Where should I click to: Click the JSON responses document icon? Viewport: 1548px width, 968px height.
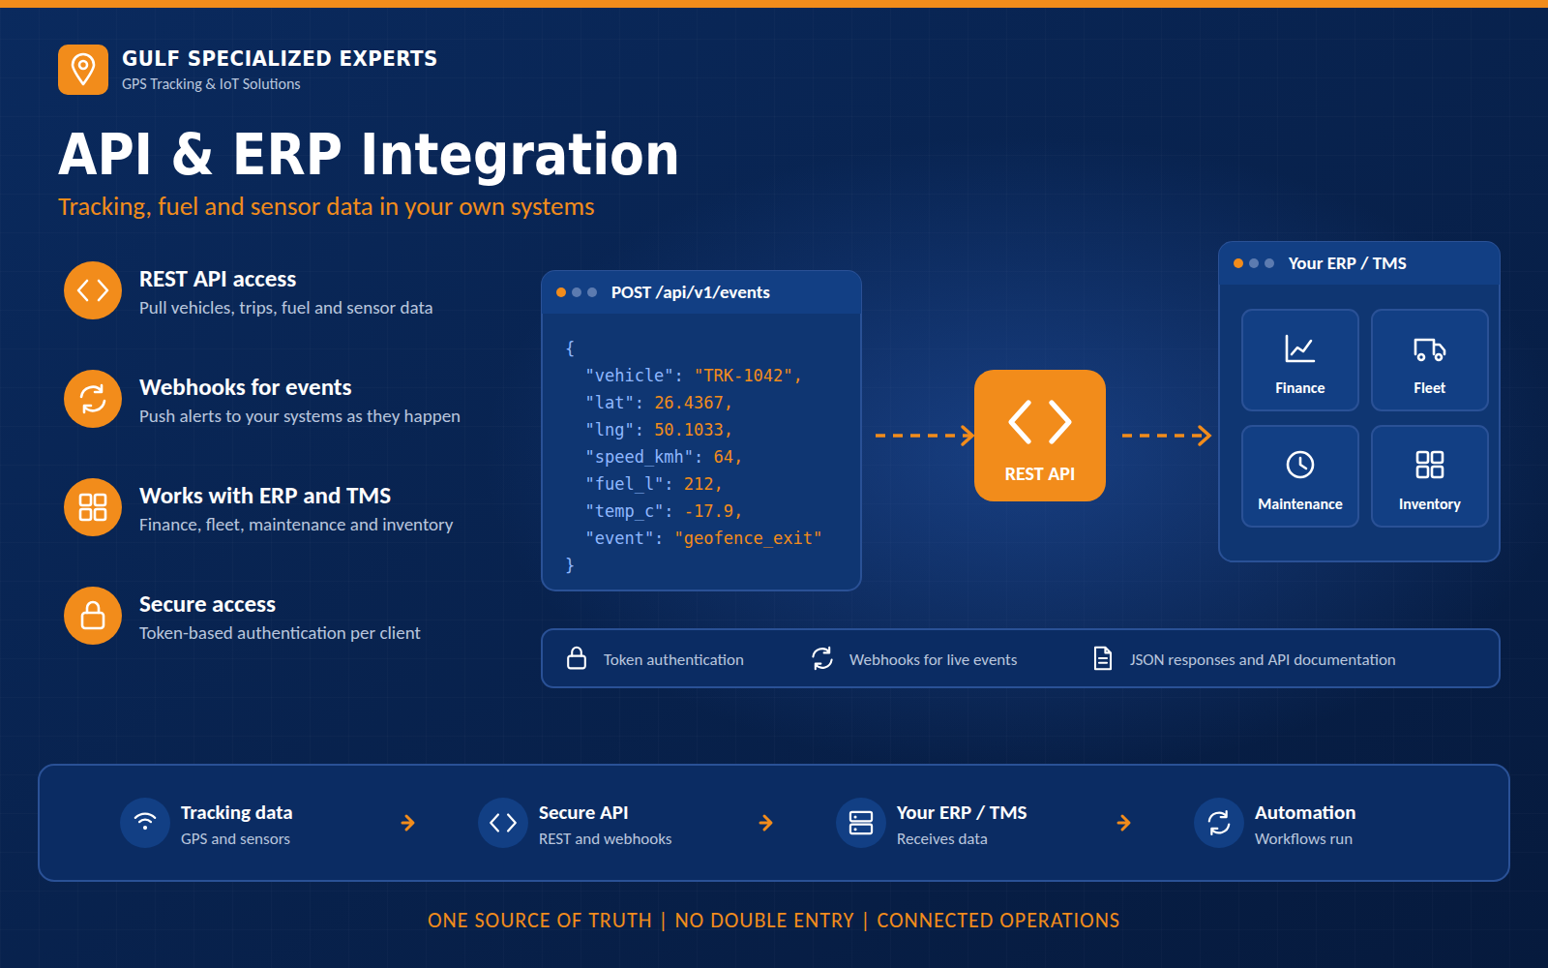(x=1103, y=658)
